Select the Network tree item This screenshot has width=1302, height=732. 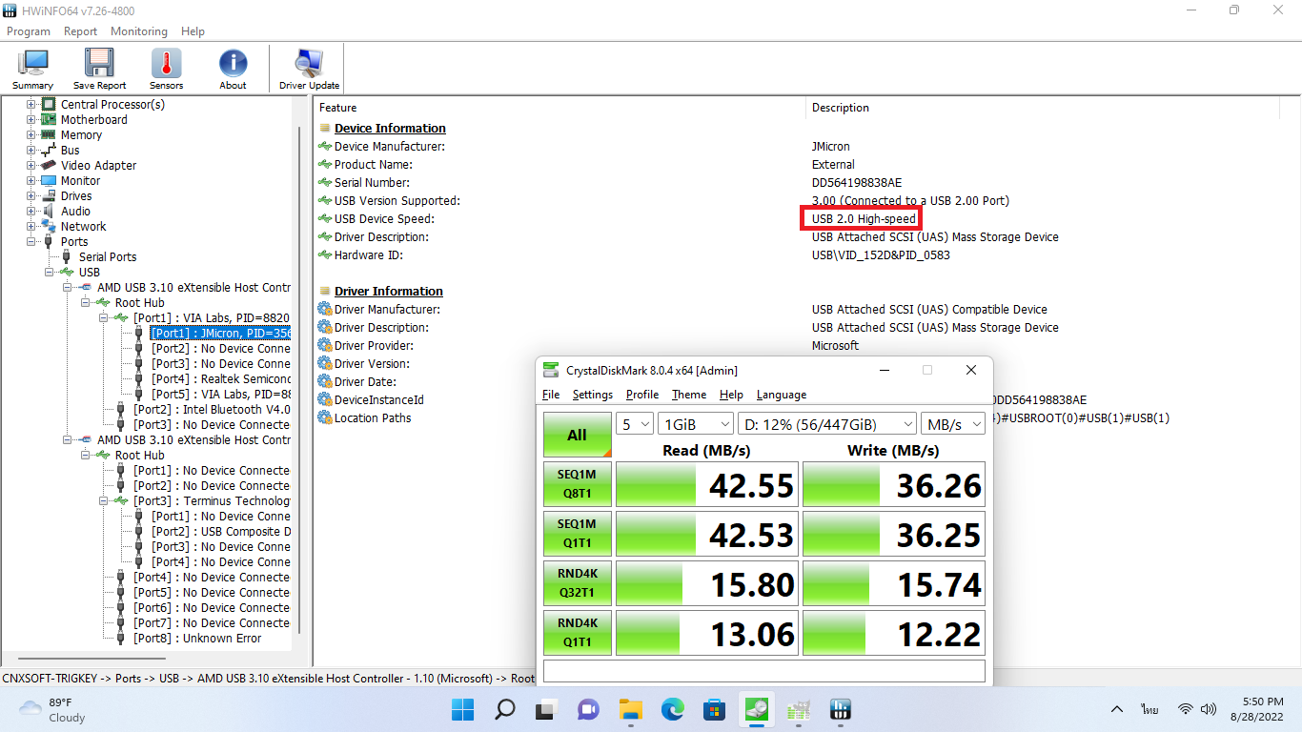[x=84, y=226]
